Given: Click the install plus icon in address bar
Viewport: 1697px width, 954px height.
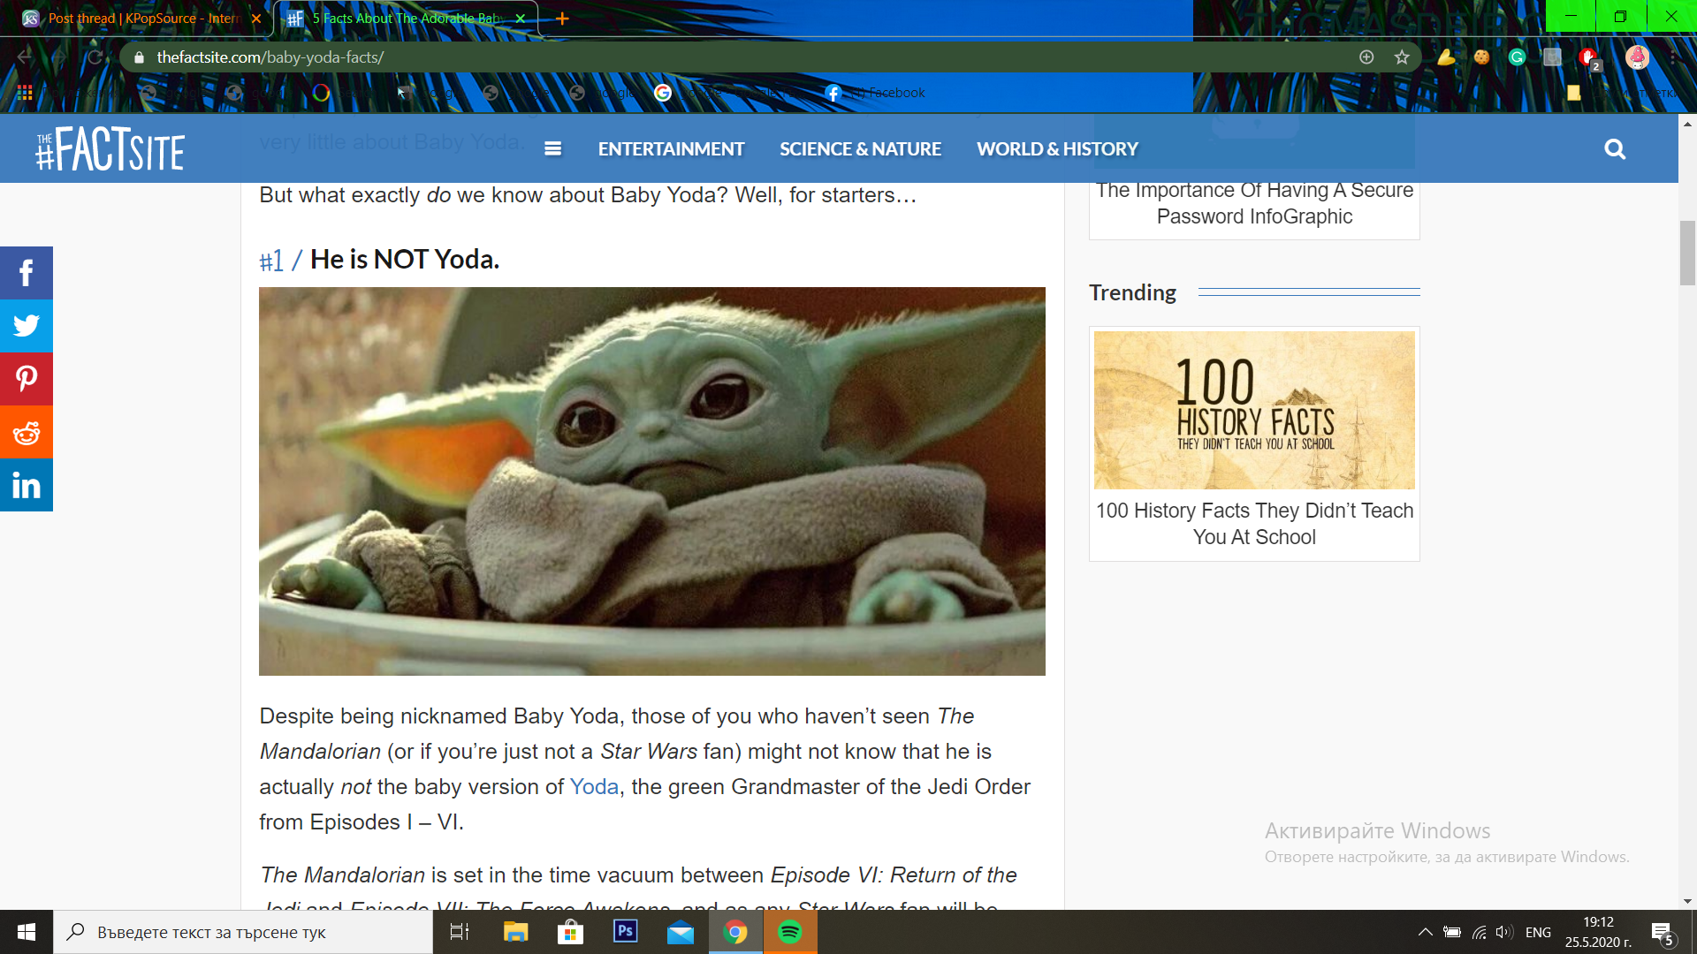Looking at the screenshot, I should [x=1366, y=57].
